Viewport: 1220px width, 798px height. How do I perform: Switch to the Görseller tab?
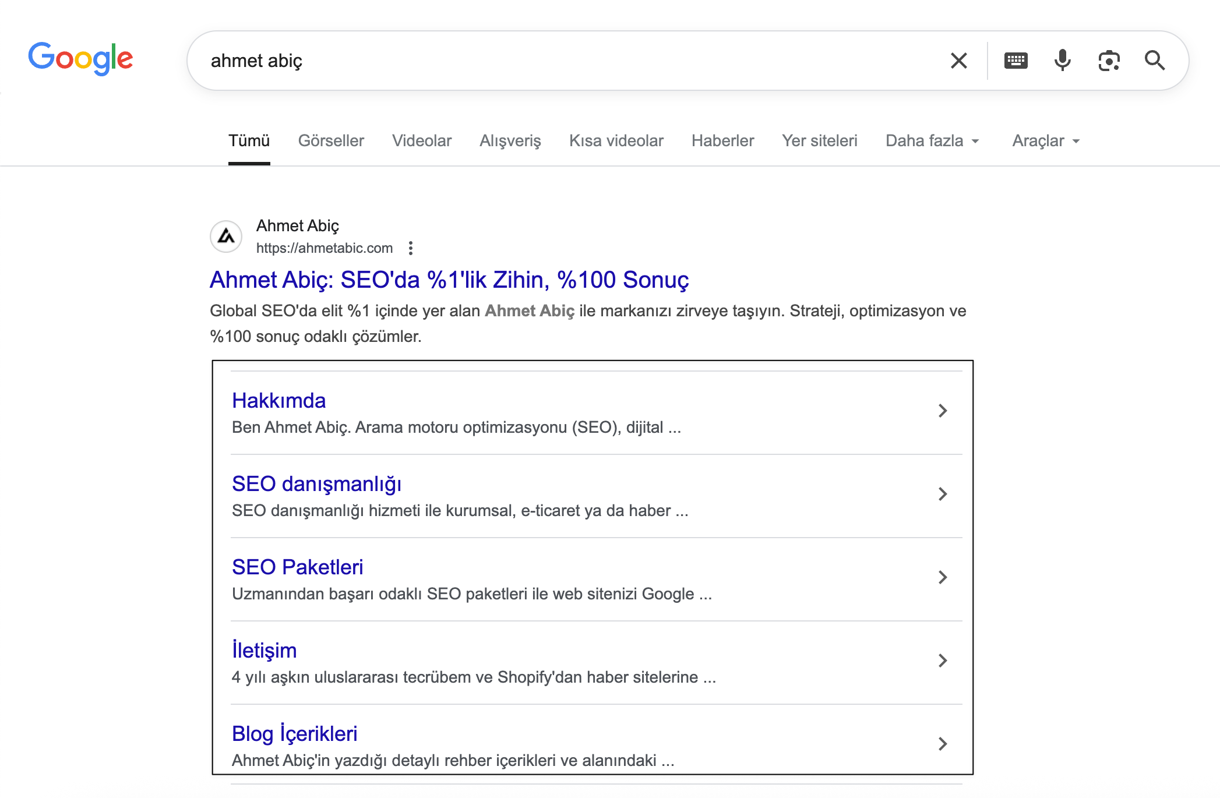click(331, 141)
